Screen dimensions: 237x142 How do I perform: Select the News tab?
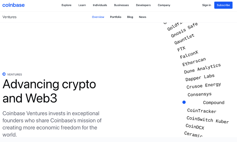click(x=143, y=17)
